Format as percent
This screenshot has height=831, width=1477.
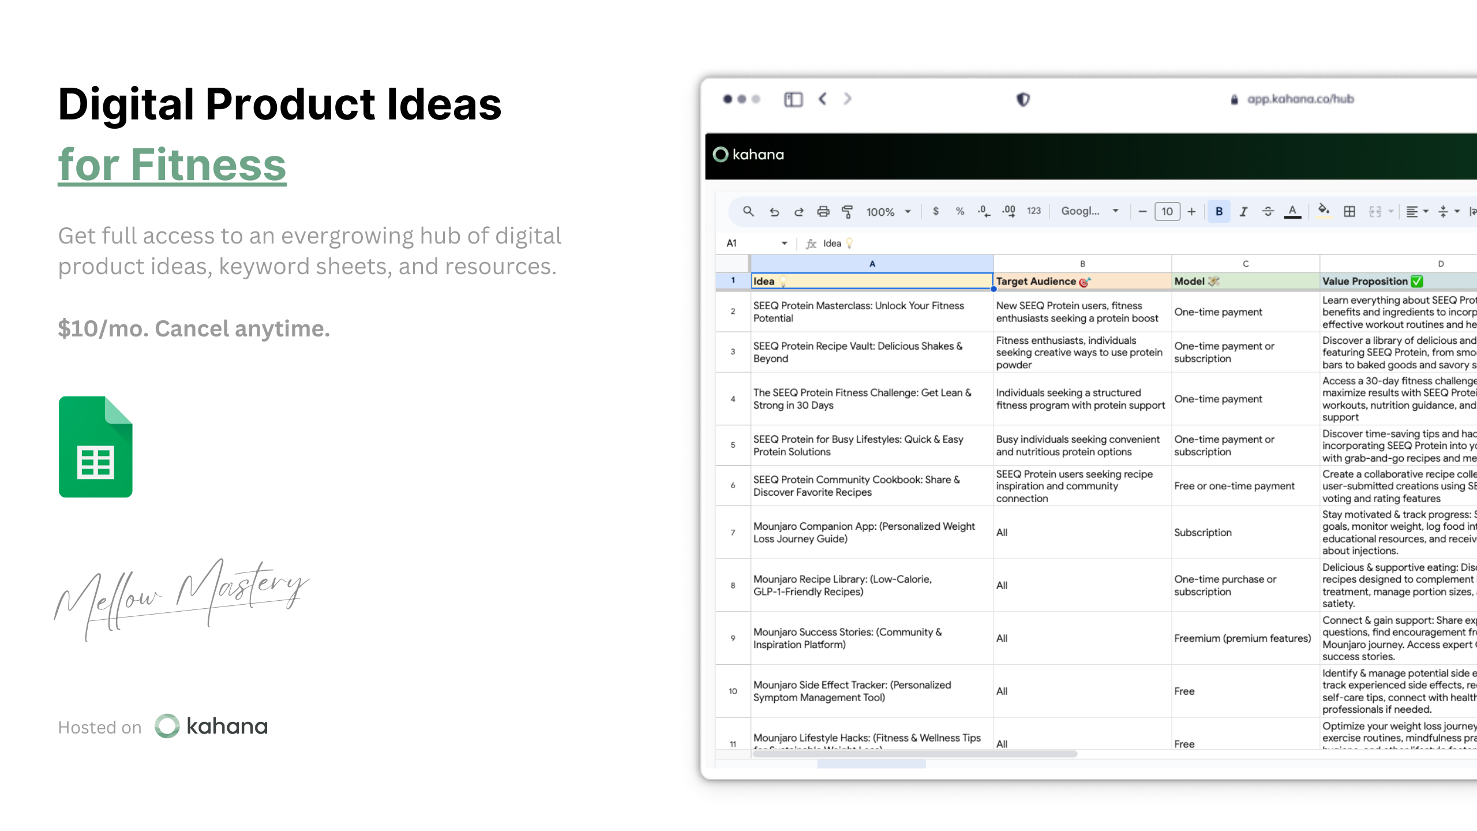click(x=960, y=211)
